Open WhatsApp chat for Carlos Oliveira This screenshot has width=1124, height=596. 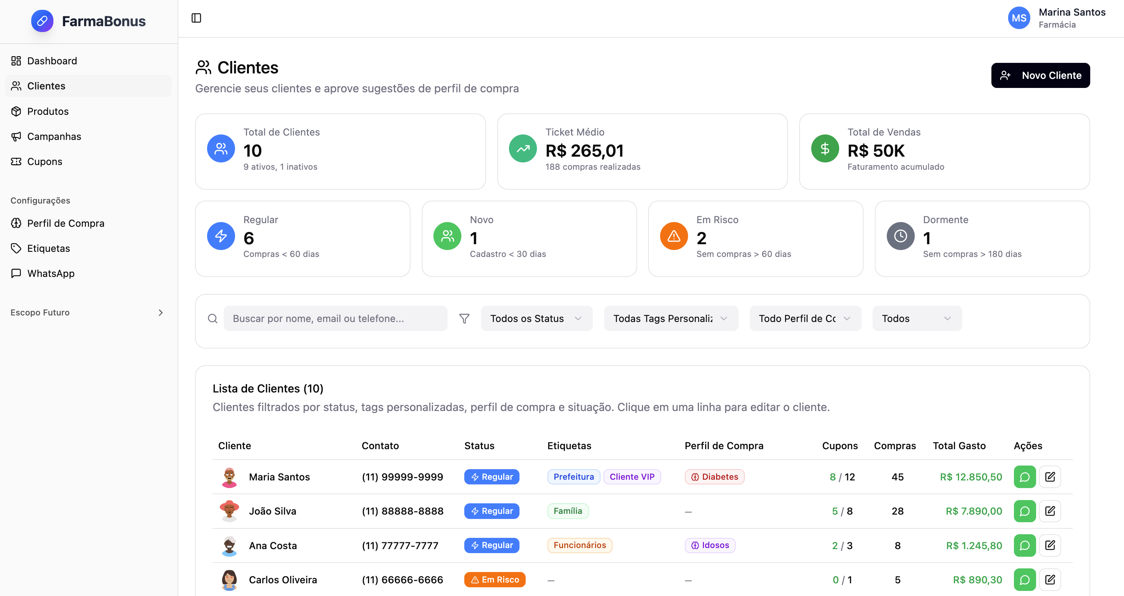click(1024, 580)
